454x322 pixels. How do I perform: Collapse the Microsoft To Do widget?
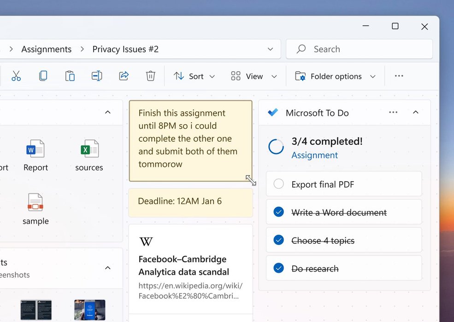tap(415, 113)
